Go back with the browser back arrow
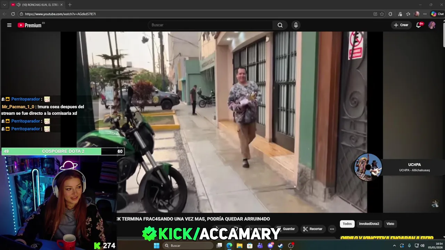The width and height of the screenshot is (445, 250). [5, 14]
